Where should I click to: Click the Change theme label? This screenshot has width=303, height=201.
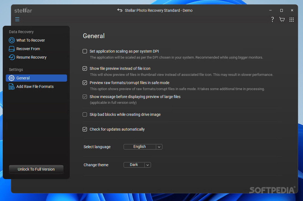[96, 165]
